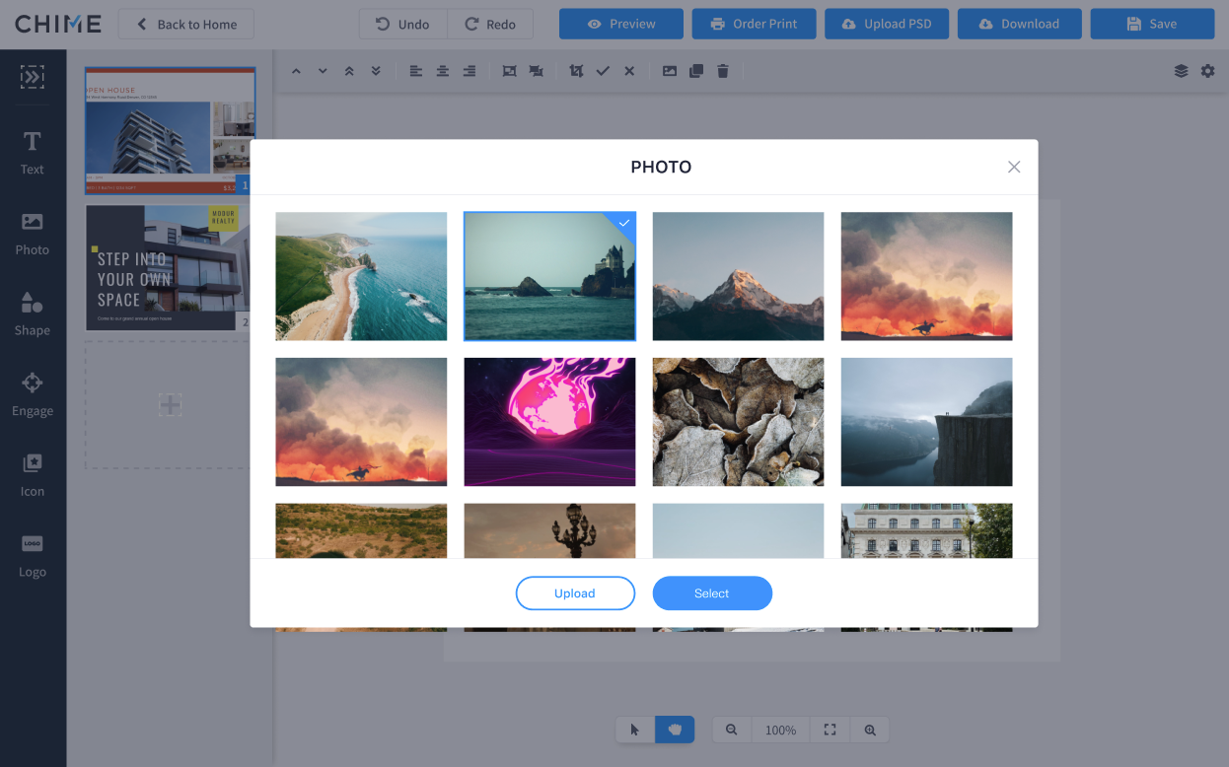Click the top sidebar collapse panel icon

(x=33, y=77)
